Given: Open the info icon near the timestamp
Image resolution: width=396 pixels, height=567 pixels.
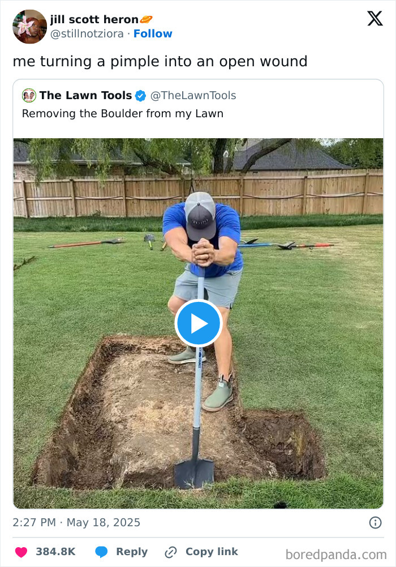Looking at the screenshot, I should (x=376, y=523).
